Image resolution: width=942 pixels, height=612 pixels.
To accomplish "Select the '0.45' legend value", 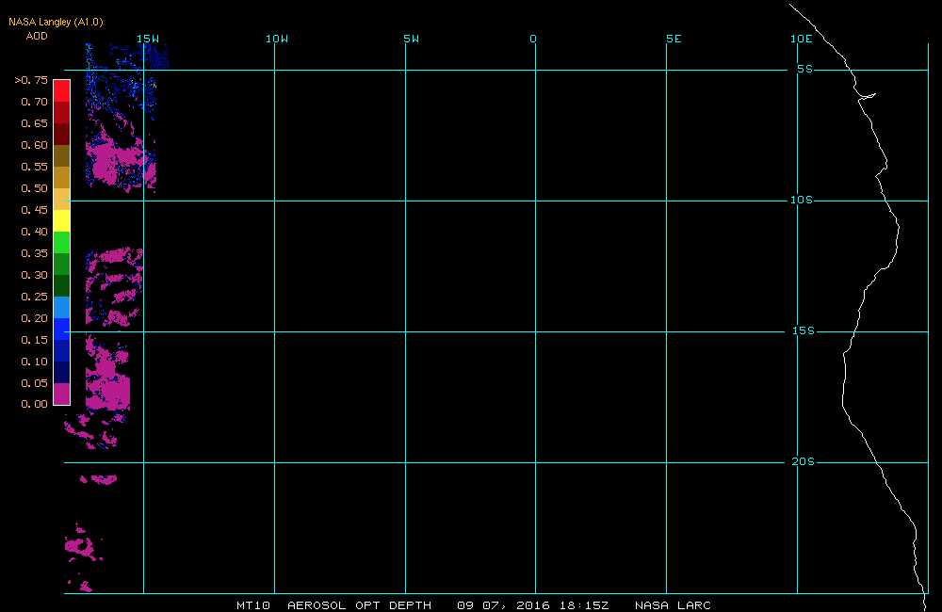I will tap(34, 210).
